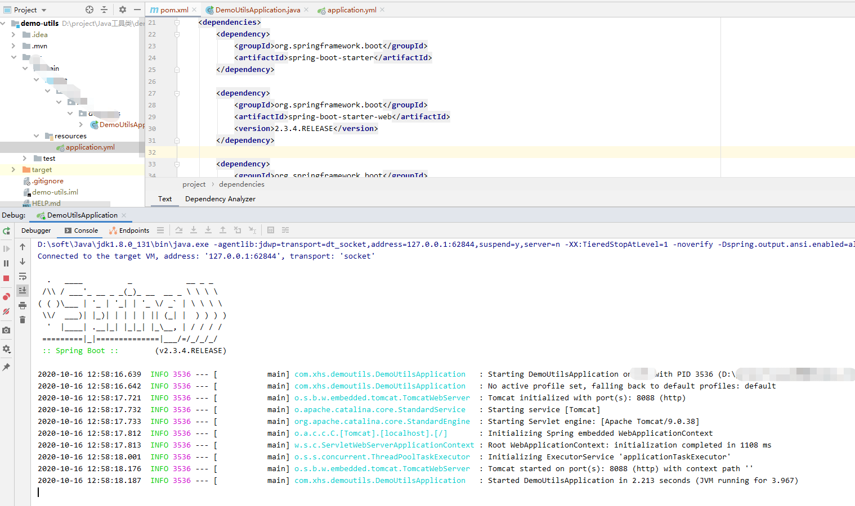Click the Step Over debug icon
This screenshot has height=506, width=855.
point(178,230)
